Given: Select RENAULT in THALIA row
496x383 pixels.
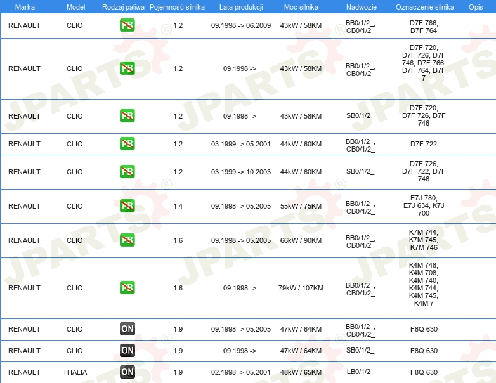Looking at the screenshot, I should coord(24,373).
